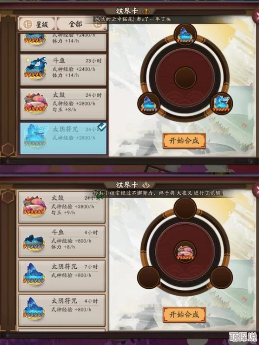Click the bottom-left slot card in upper wheel
Image resolution: width=259 pixels, height=345 pixels.
pos(149,103)
